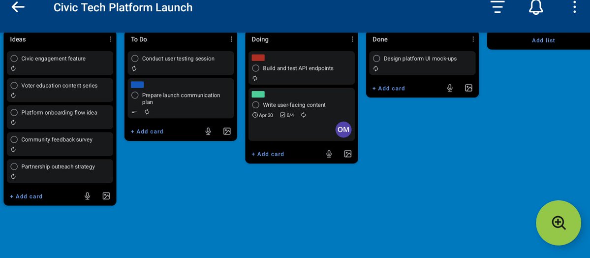Click red label on API endpoints card
This screenshot has height=258, width=590.
[258, 58]
